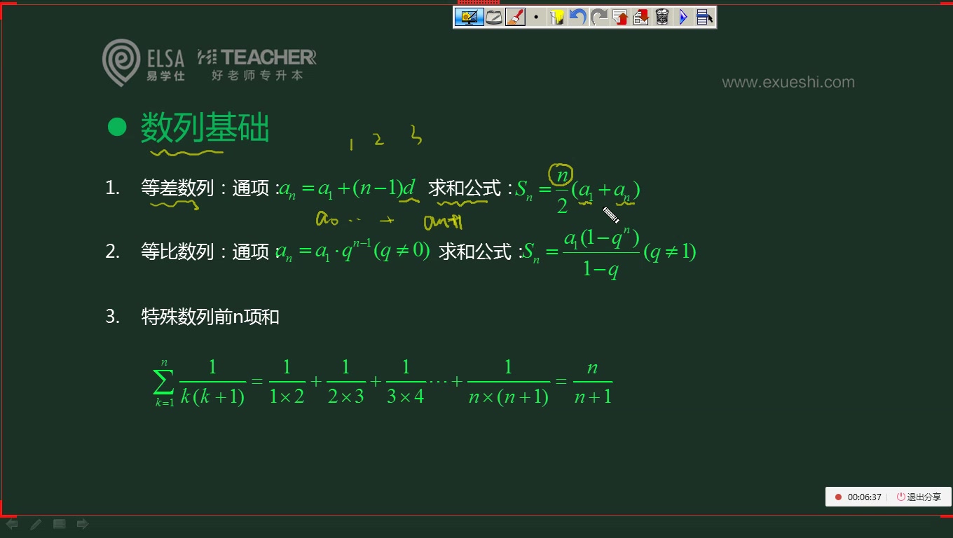
Task: Undo the last annotation stroke
Action: [x=578, y=17]
